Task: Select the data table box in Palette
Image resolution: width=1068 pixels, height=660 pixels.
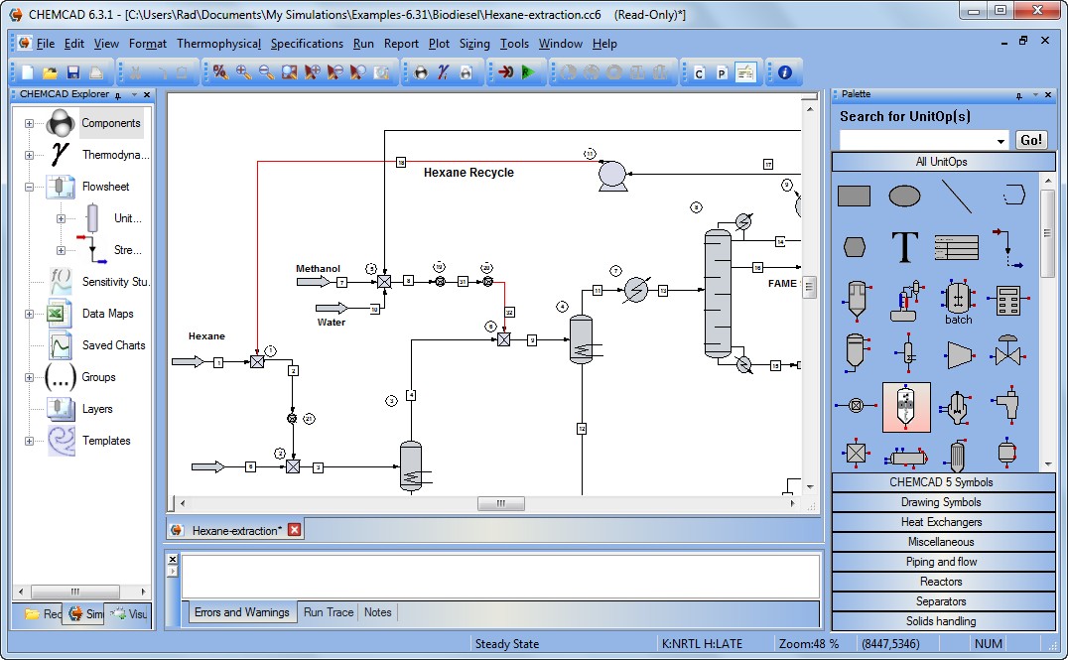Action: point(956,247)
